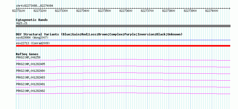
Task: Click ruler position 82273300
Action: [x=62, y=11]
